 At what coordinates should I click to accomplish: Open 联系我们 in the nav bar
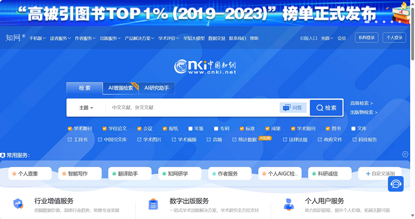(238, 38)
